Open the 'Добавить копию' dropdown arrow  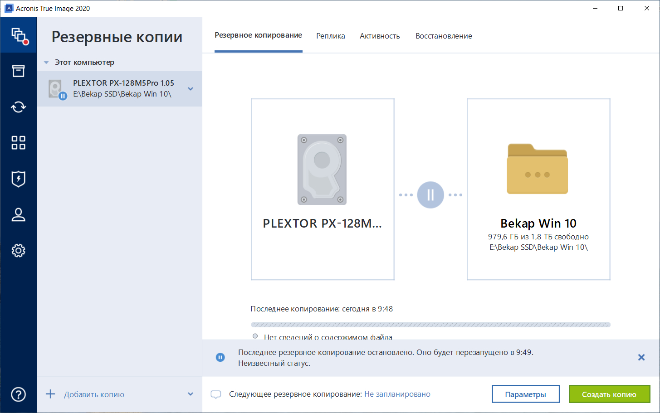[191, 394]
